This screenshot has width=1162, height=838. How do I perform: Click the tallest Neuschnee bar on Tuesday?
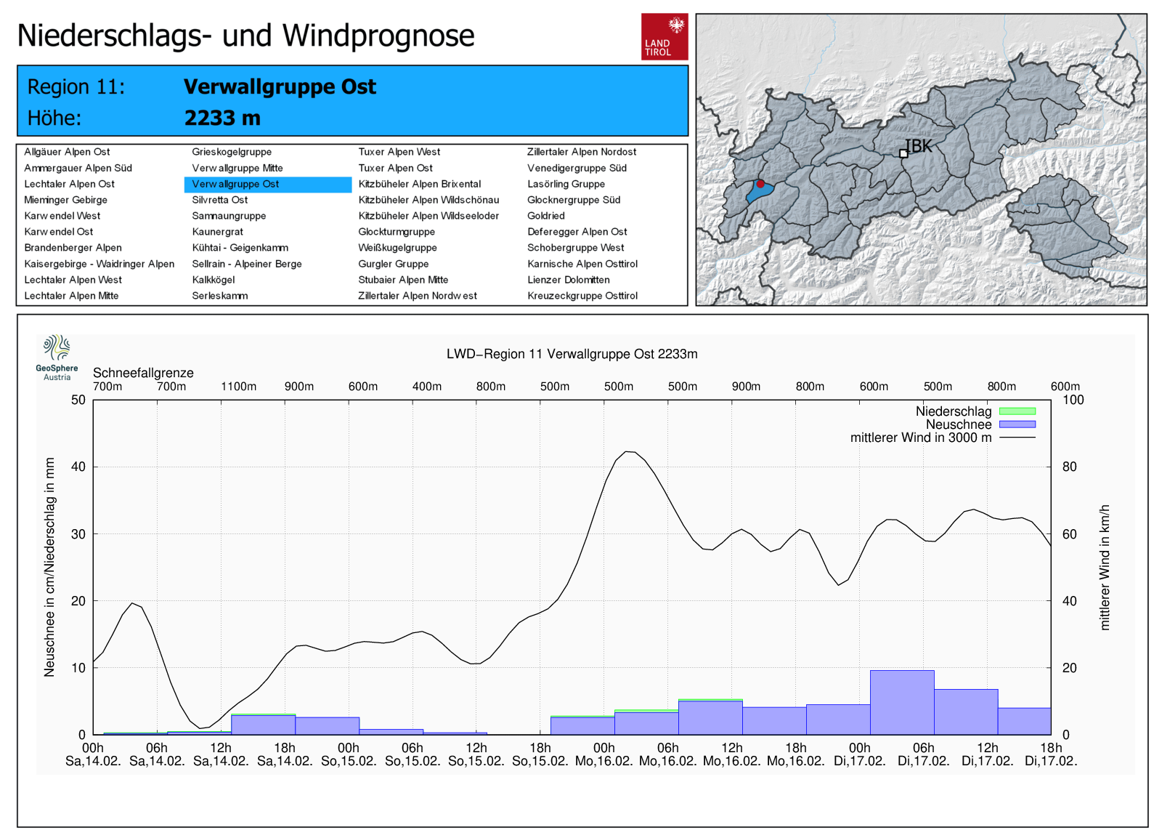pyautogui.click(x=902, y=701)
